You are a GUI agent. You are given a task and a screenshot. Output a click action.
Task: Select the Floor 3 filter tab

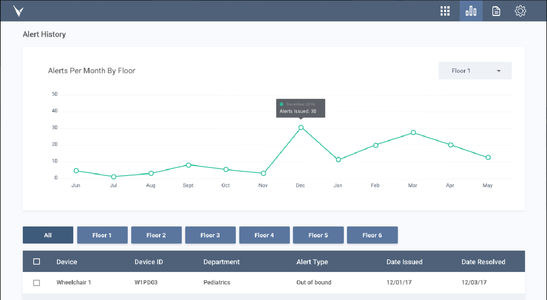210,235
